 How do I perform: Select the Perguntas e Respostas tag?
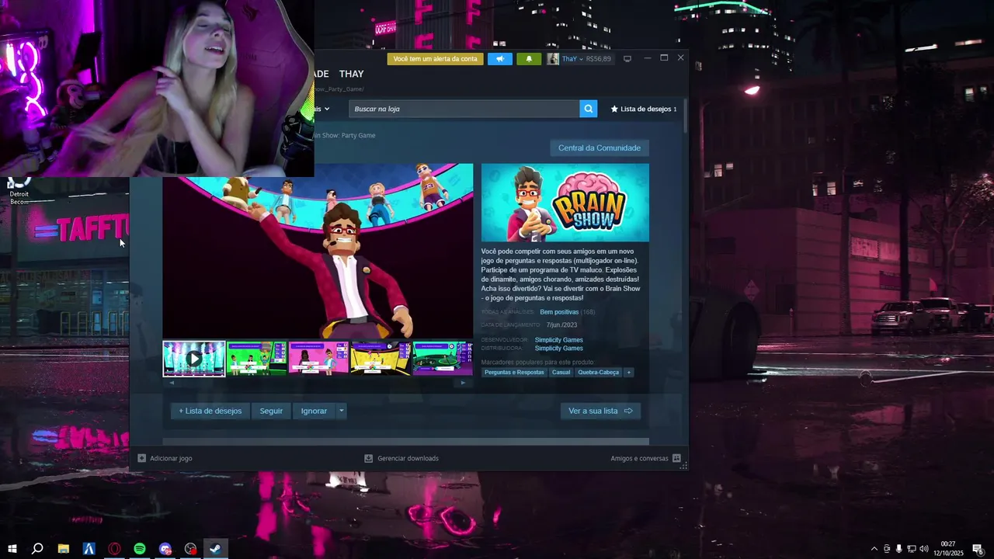coord(515,373)
